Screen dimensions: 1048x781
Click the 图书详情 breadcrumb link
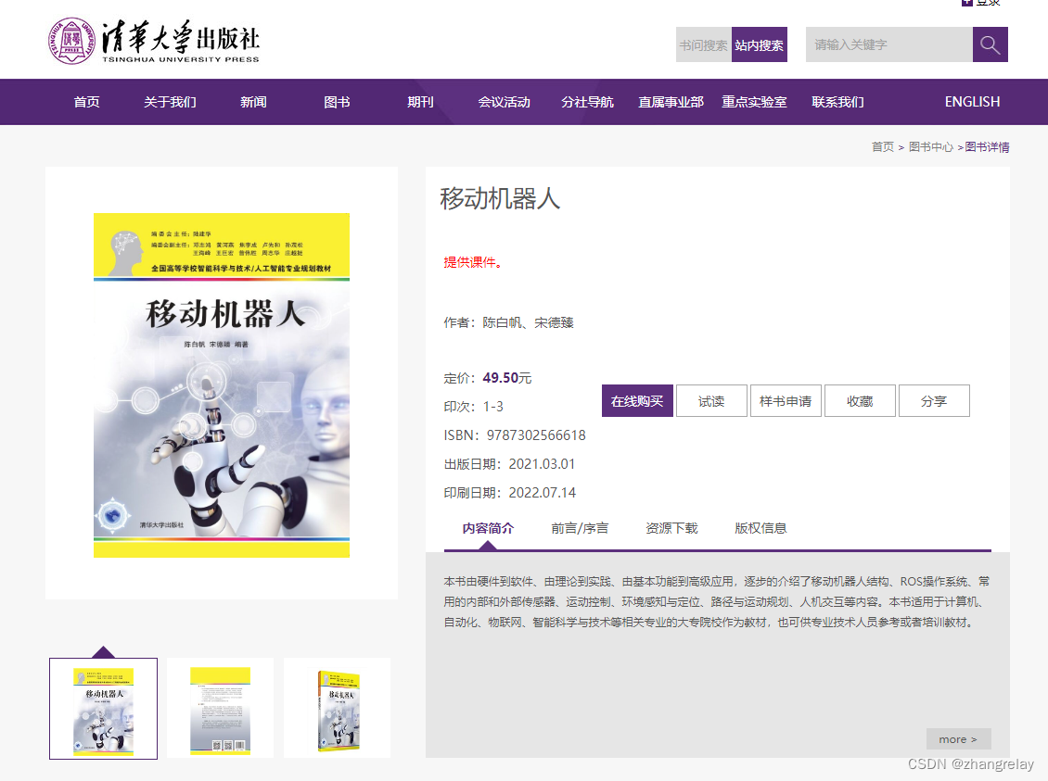click(987, 147)
